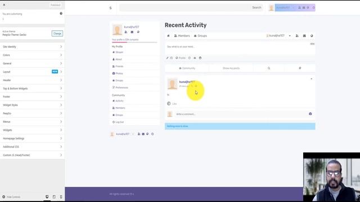Image resolution: width=360 pixels, height=202 pixels.
Task: Expand the Header section
Action: pyautogui.click(x=33, y=80)
